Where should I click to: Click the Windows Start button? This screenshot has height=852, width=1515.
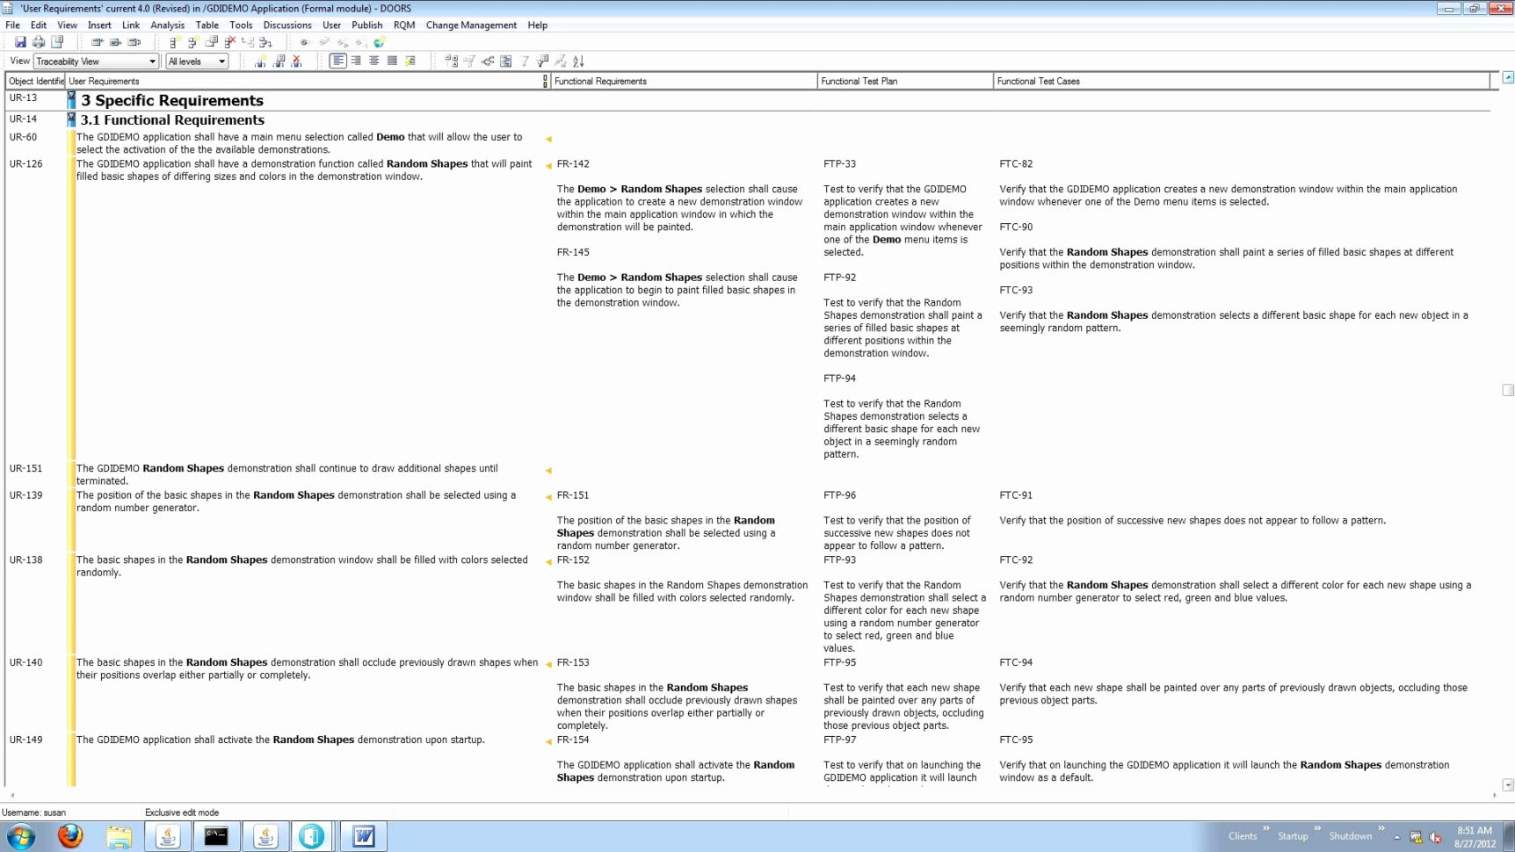(x=21, y=835)
